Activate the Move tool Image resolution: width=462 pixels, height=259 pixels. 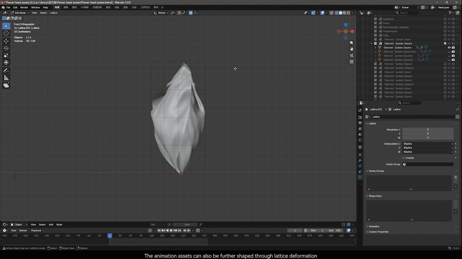click(6, 41)
